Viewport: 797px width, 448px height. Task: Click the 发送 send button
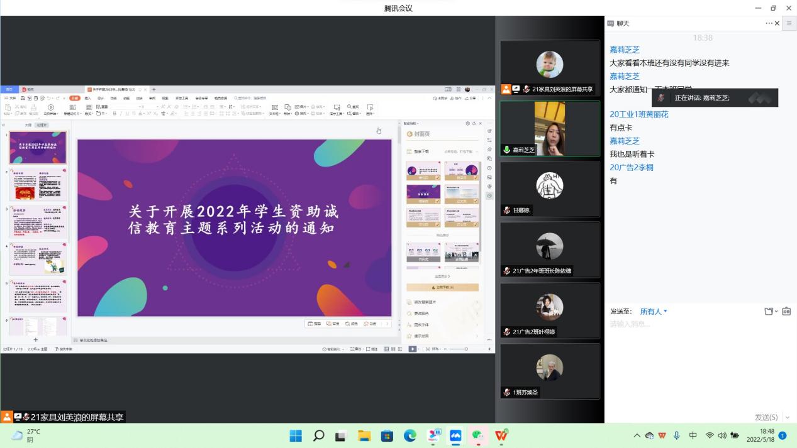pyautogui.click(x=766, y=417)
